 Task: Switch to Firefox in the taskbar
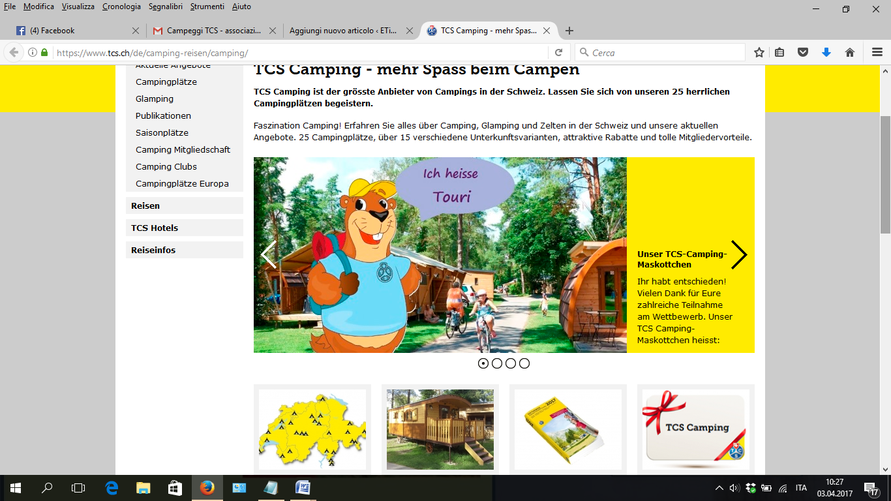(207, 488)
